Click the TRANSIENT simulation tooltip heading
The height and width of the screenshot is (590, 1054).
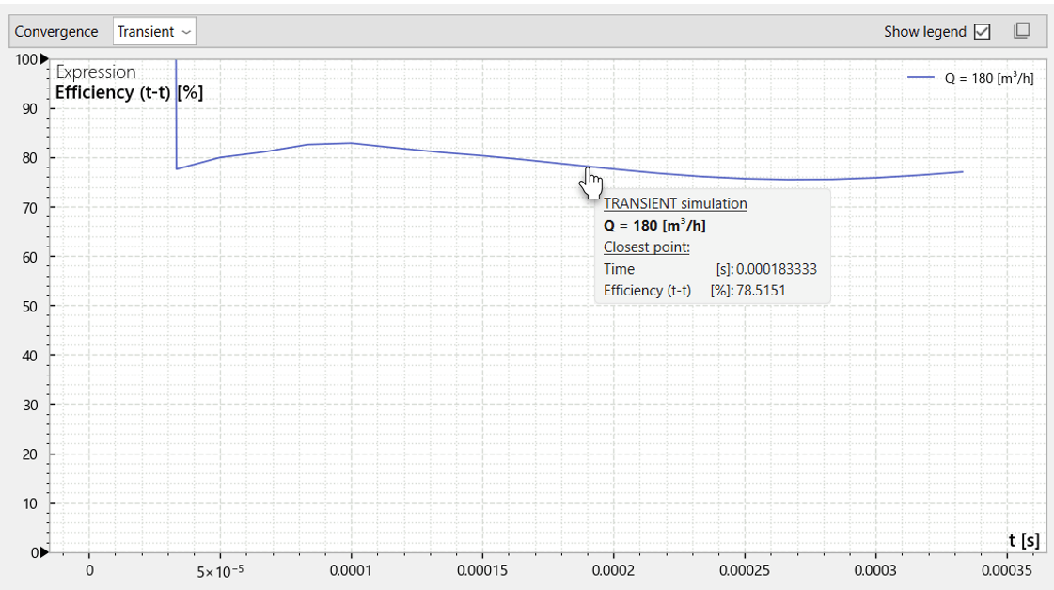[675, 204]
